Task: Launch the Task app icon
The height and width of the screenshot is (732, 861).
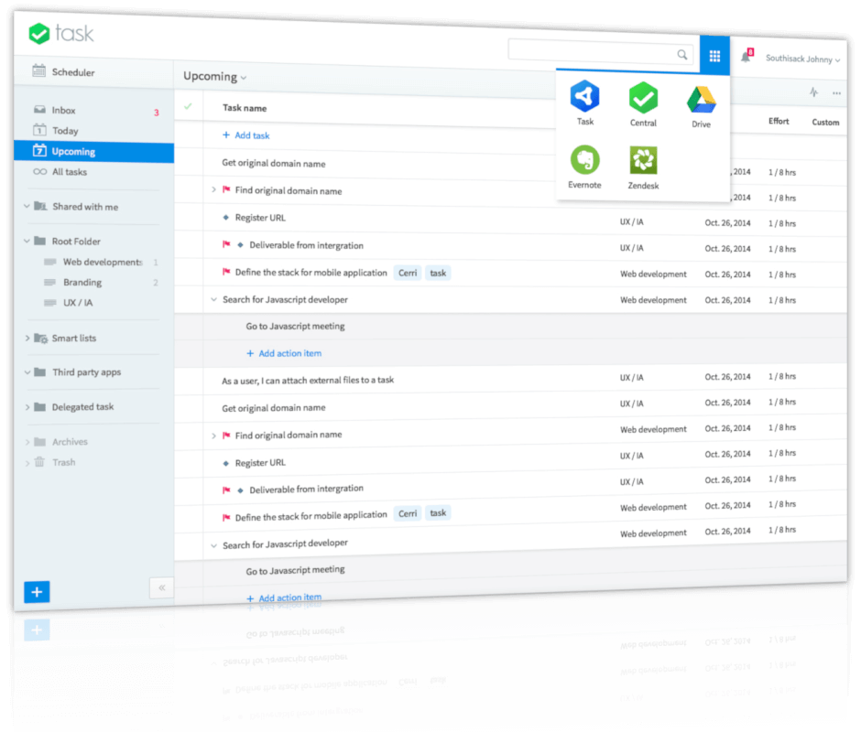Action: point(584,96)
